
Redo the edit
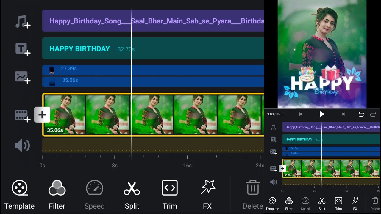click(x=373, y=114)
